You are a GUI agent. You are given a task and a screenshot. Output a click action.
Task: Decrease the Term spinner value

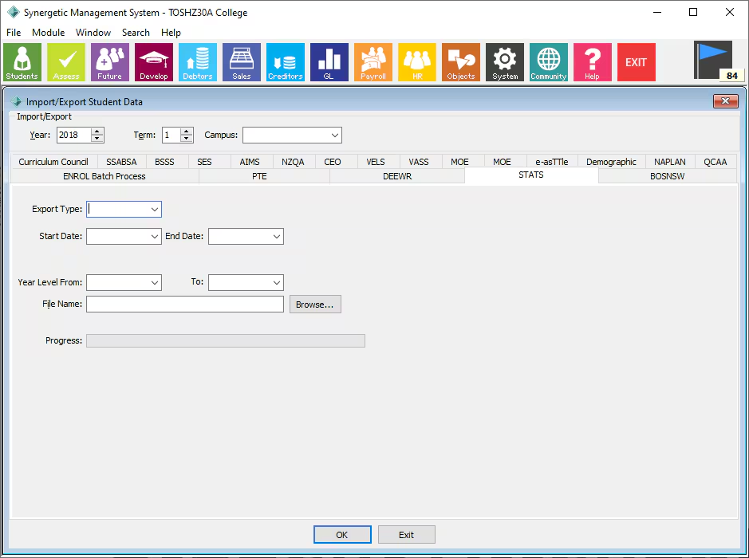[187, 139]
